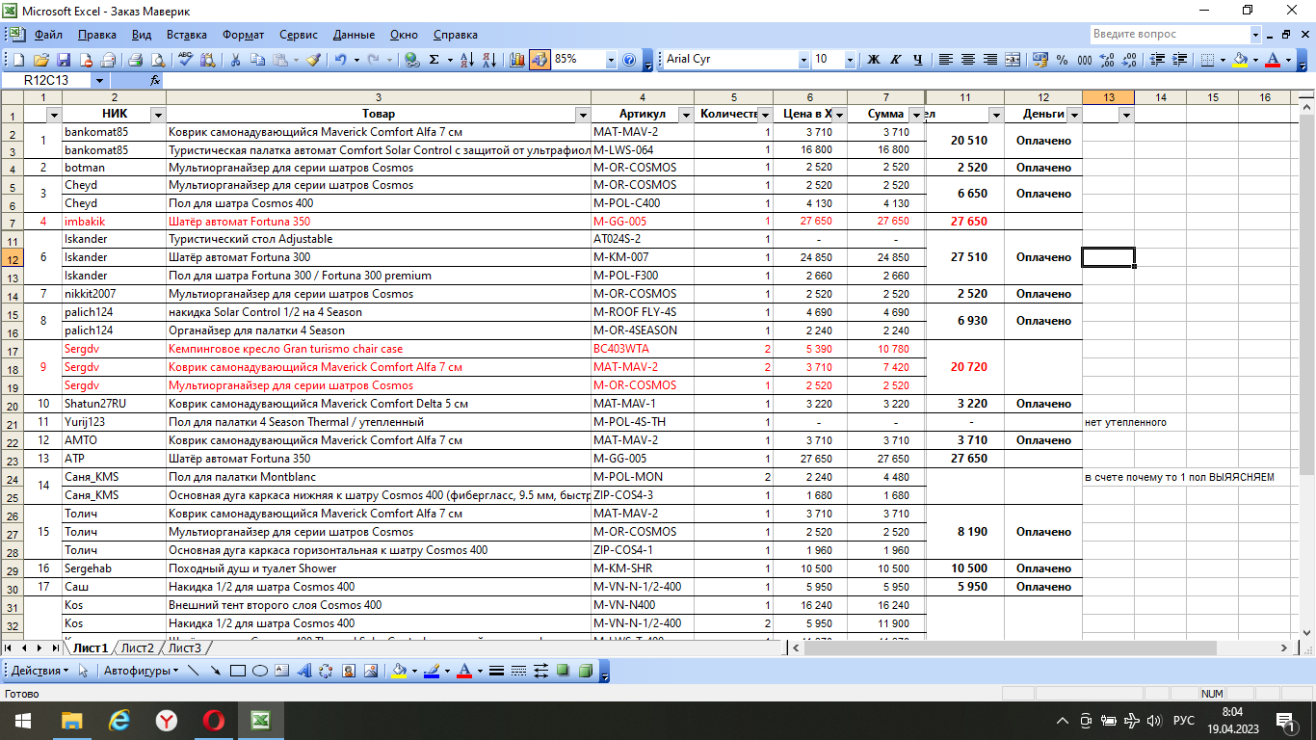Open the Формат menu
Image resolution: width=1316 pixels, height=740 pixels.
244,35
